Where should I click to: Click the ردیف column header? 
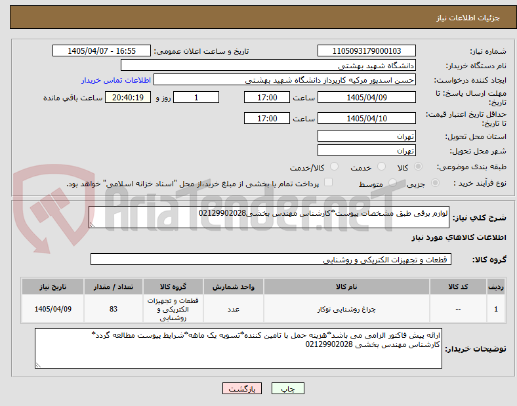pos(496,287)
